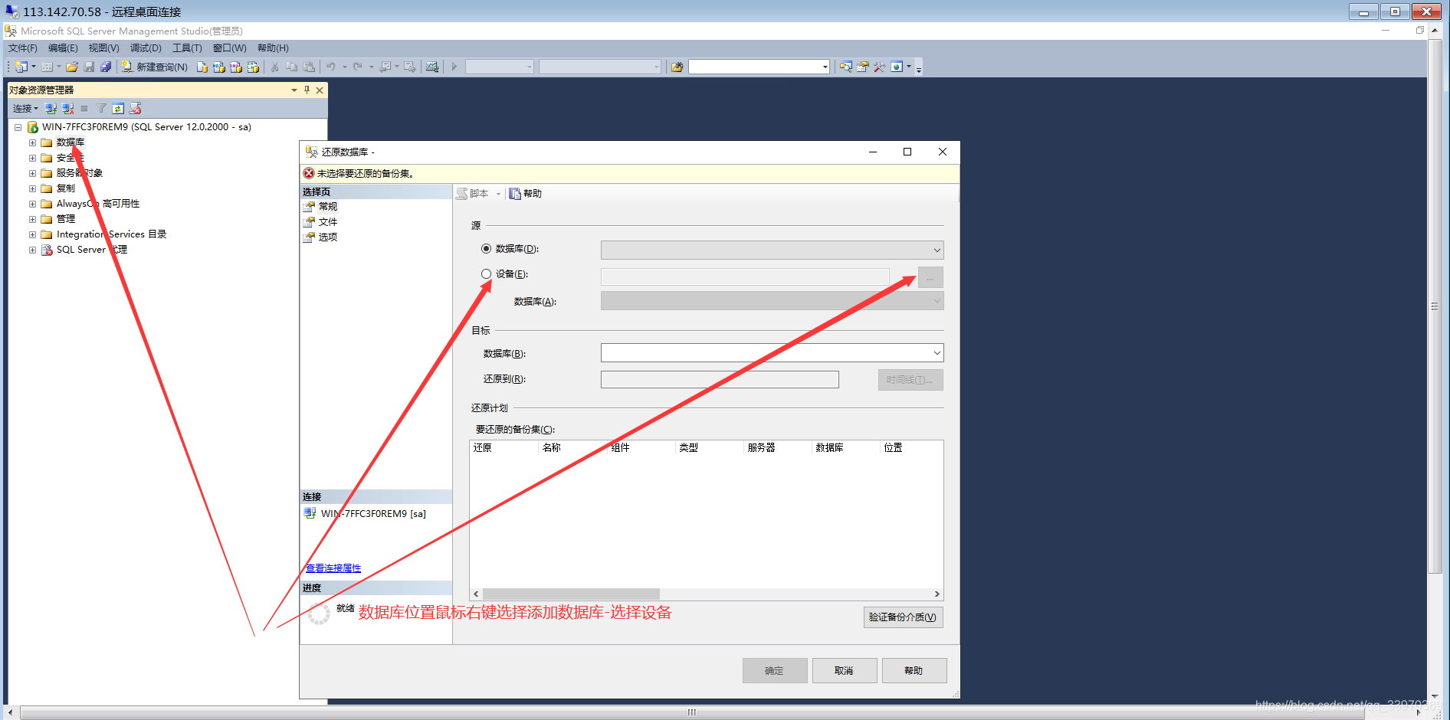1450x720 pixels.
Task: Click Refresh icon in Object Explorer
Action: [x=118, y=109]
